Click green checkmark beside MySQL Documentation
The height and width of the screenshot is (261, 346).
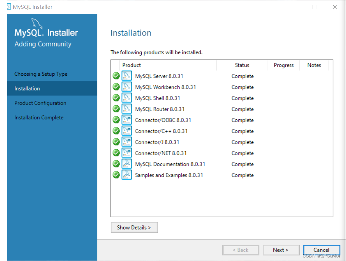[116, 164]
